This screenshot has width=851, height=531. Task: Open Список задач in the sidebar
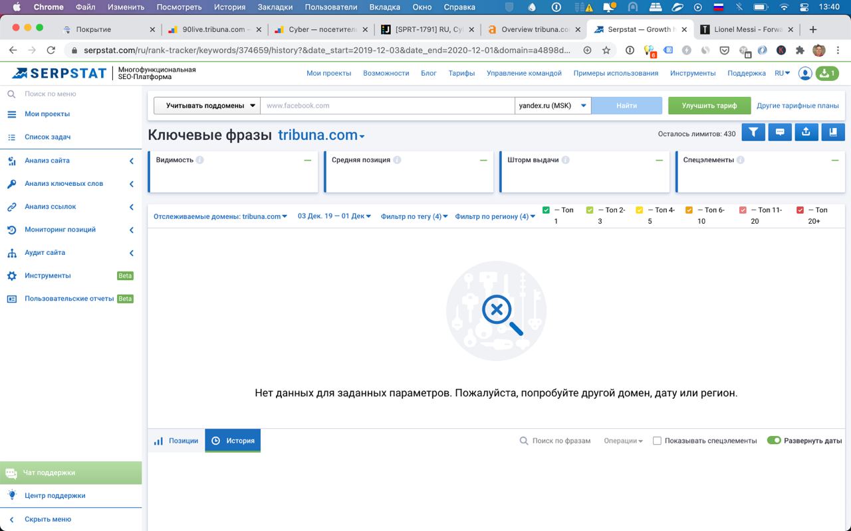(x=47, y=137)
